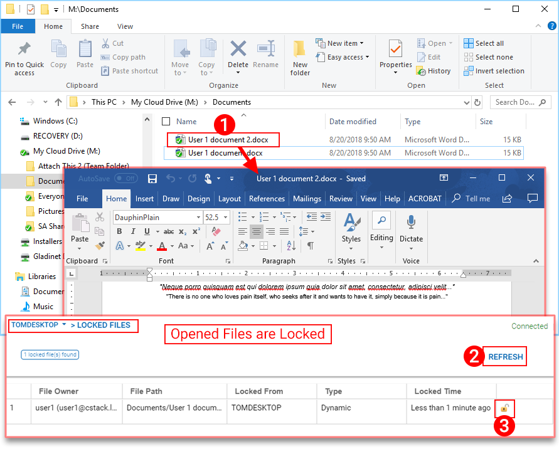559x449 pixels.
Task: Click the Search Documents field
Action: point(515,102)
